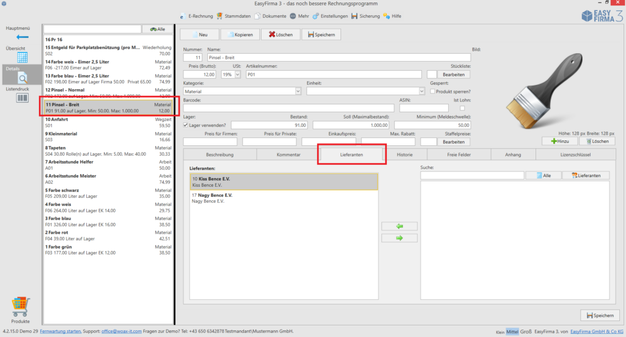Click the Hauptmenü back arrow icon
This screenshot has height=337, width=626.
[x=23, y=37]
